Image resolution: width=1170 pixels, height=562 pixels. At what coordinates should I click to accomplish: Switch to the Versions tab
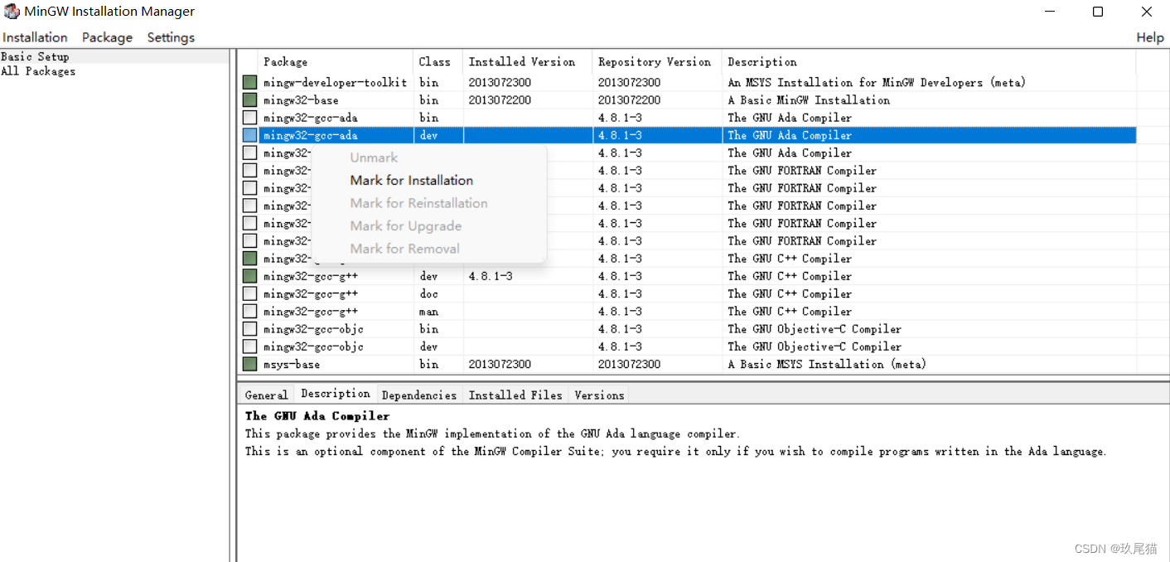point(599,395)
